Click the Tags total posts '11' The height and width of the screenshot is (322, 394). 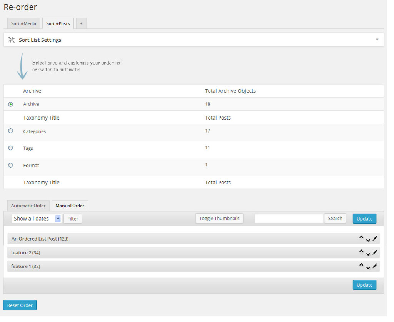pos(211,150)
